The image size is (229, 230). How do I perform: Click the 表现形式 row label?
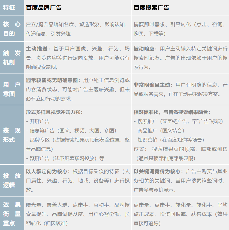(11, 133)
